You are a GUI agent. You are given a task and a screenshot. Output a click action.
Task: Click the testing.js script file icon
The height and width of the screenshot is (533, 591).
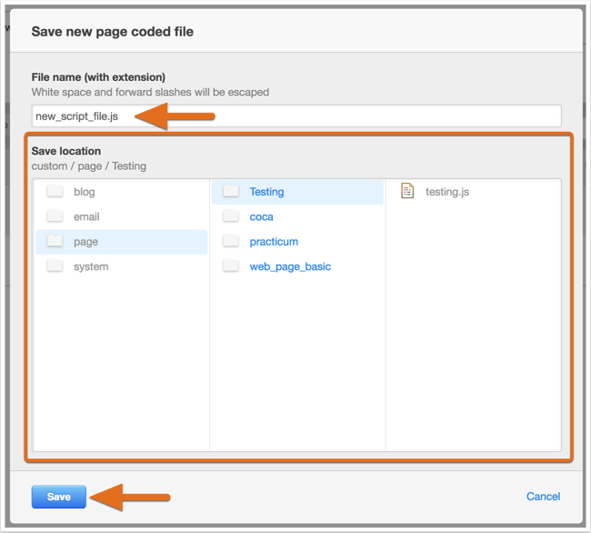407,191
